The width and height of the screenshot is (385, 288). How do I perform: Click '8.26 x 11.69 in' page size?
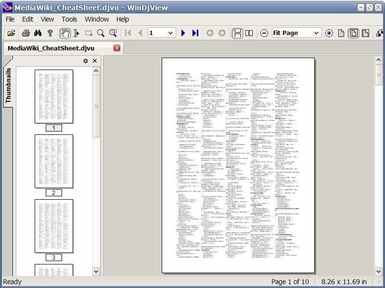tap(344, 282)
